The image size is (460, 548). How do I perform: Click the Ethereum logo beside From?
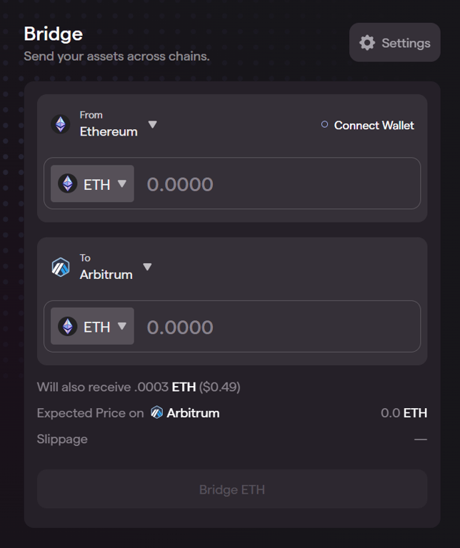pyautogui.click(x=61, y=124)
